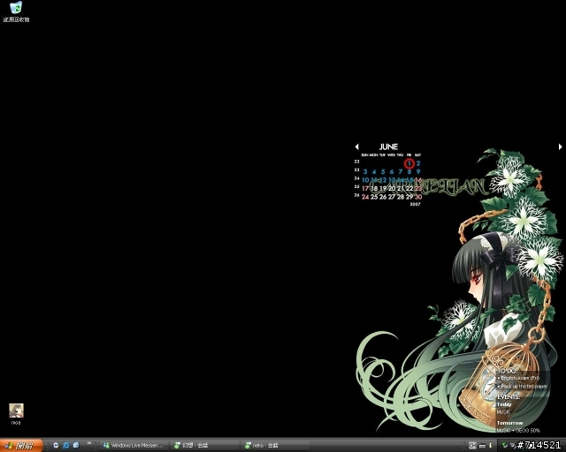Screen dimensions: 566x452
Task: Click the Tomorrow events entry
Action: click(509, 423)
